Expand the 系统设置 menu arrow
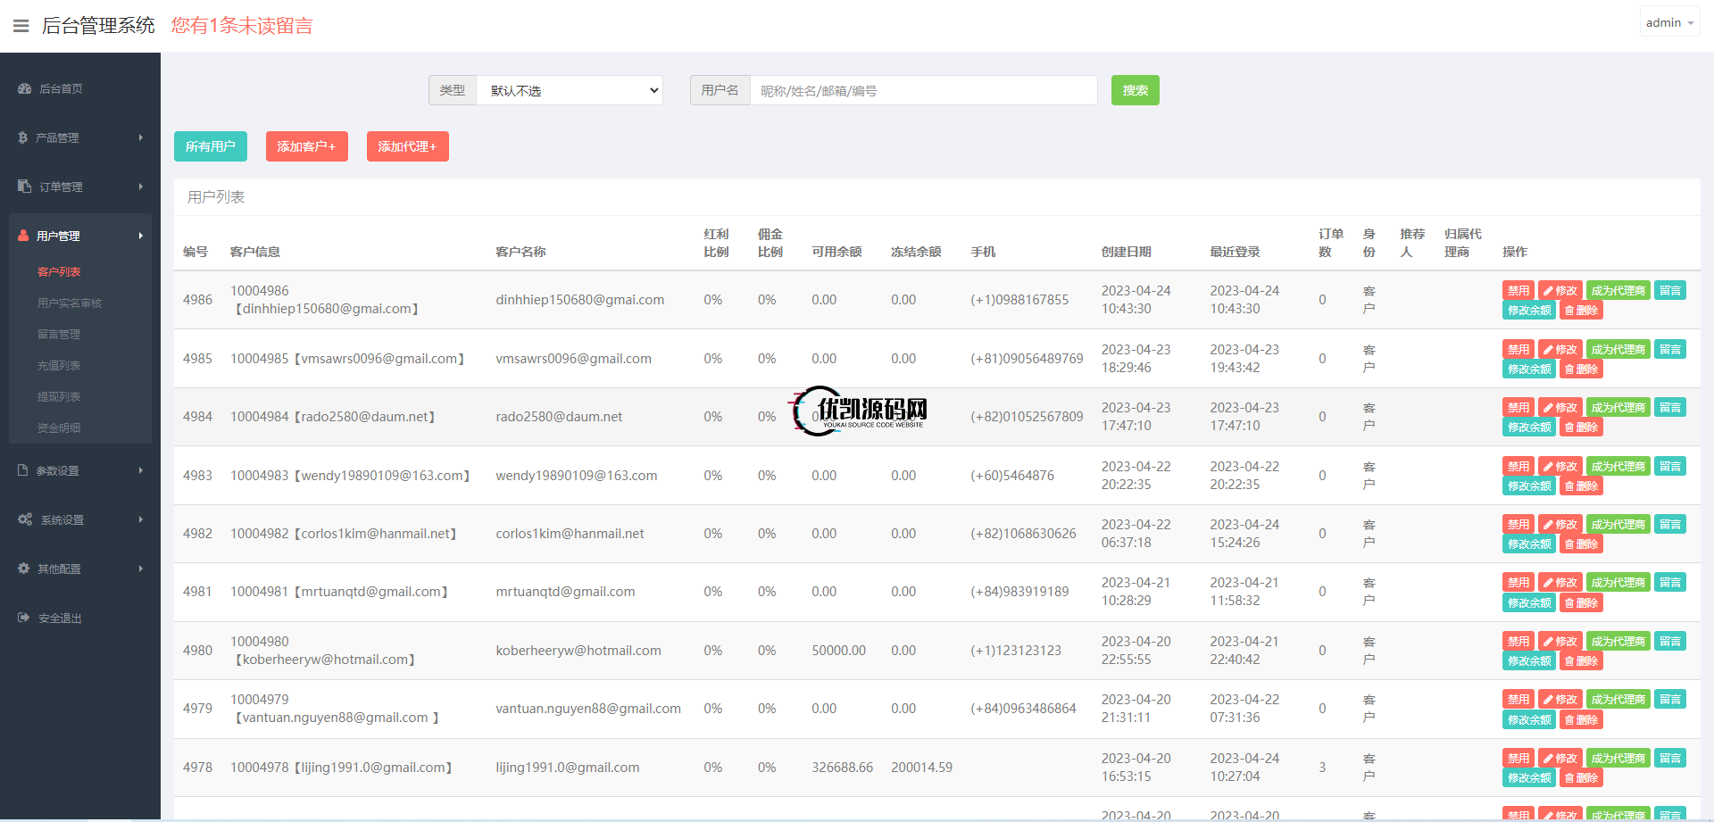The height and width of the screenshot is (822, 1714). pyautogui.click(x=140, y=519)
